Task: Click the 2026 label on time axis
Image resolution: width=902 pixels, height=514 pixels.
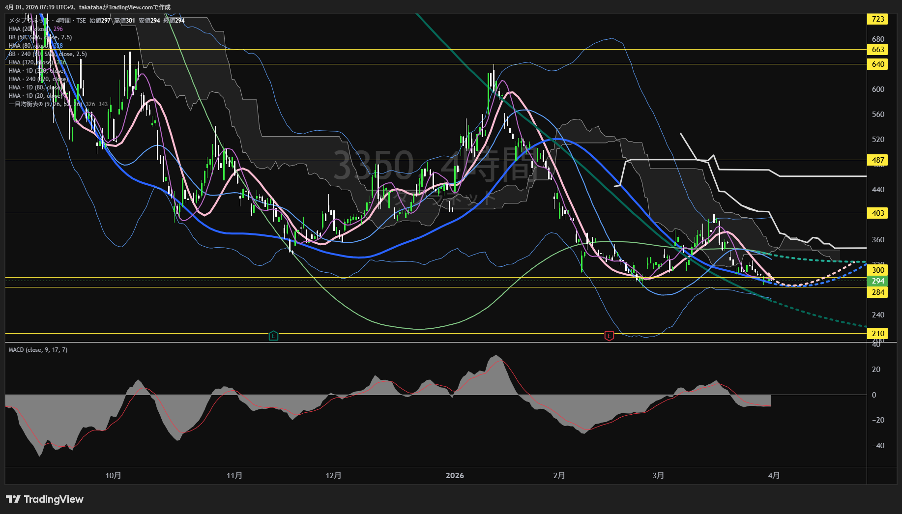Action: tap(455, 475)
